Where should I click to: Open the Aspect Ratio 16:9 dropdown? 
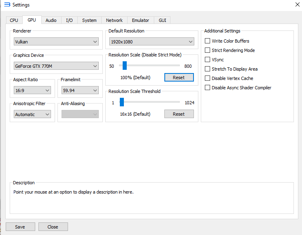pos(32,91)
